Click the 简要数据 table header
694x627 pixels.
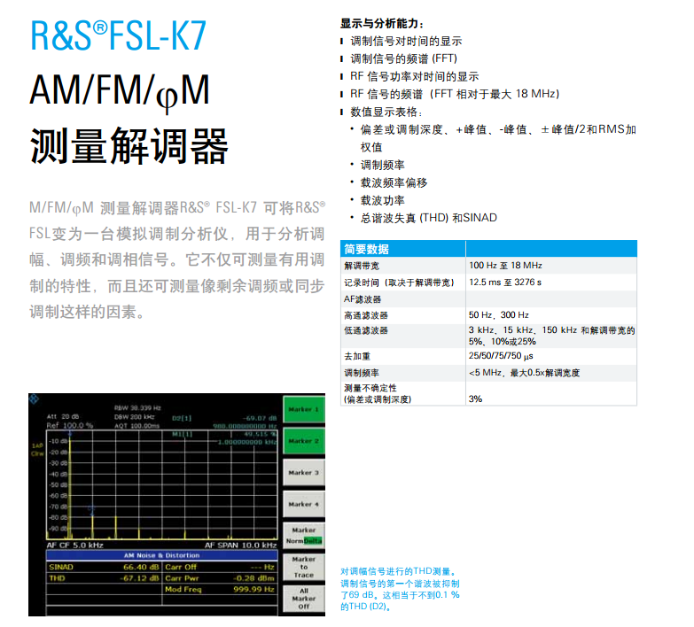[x=366, y=249]
